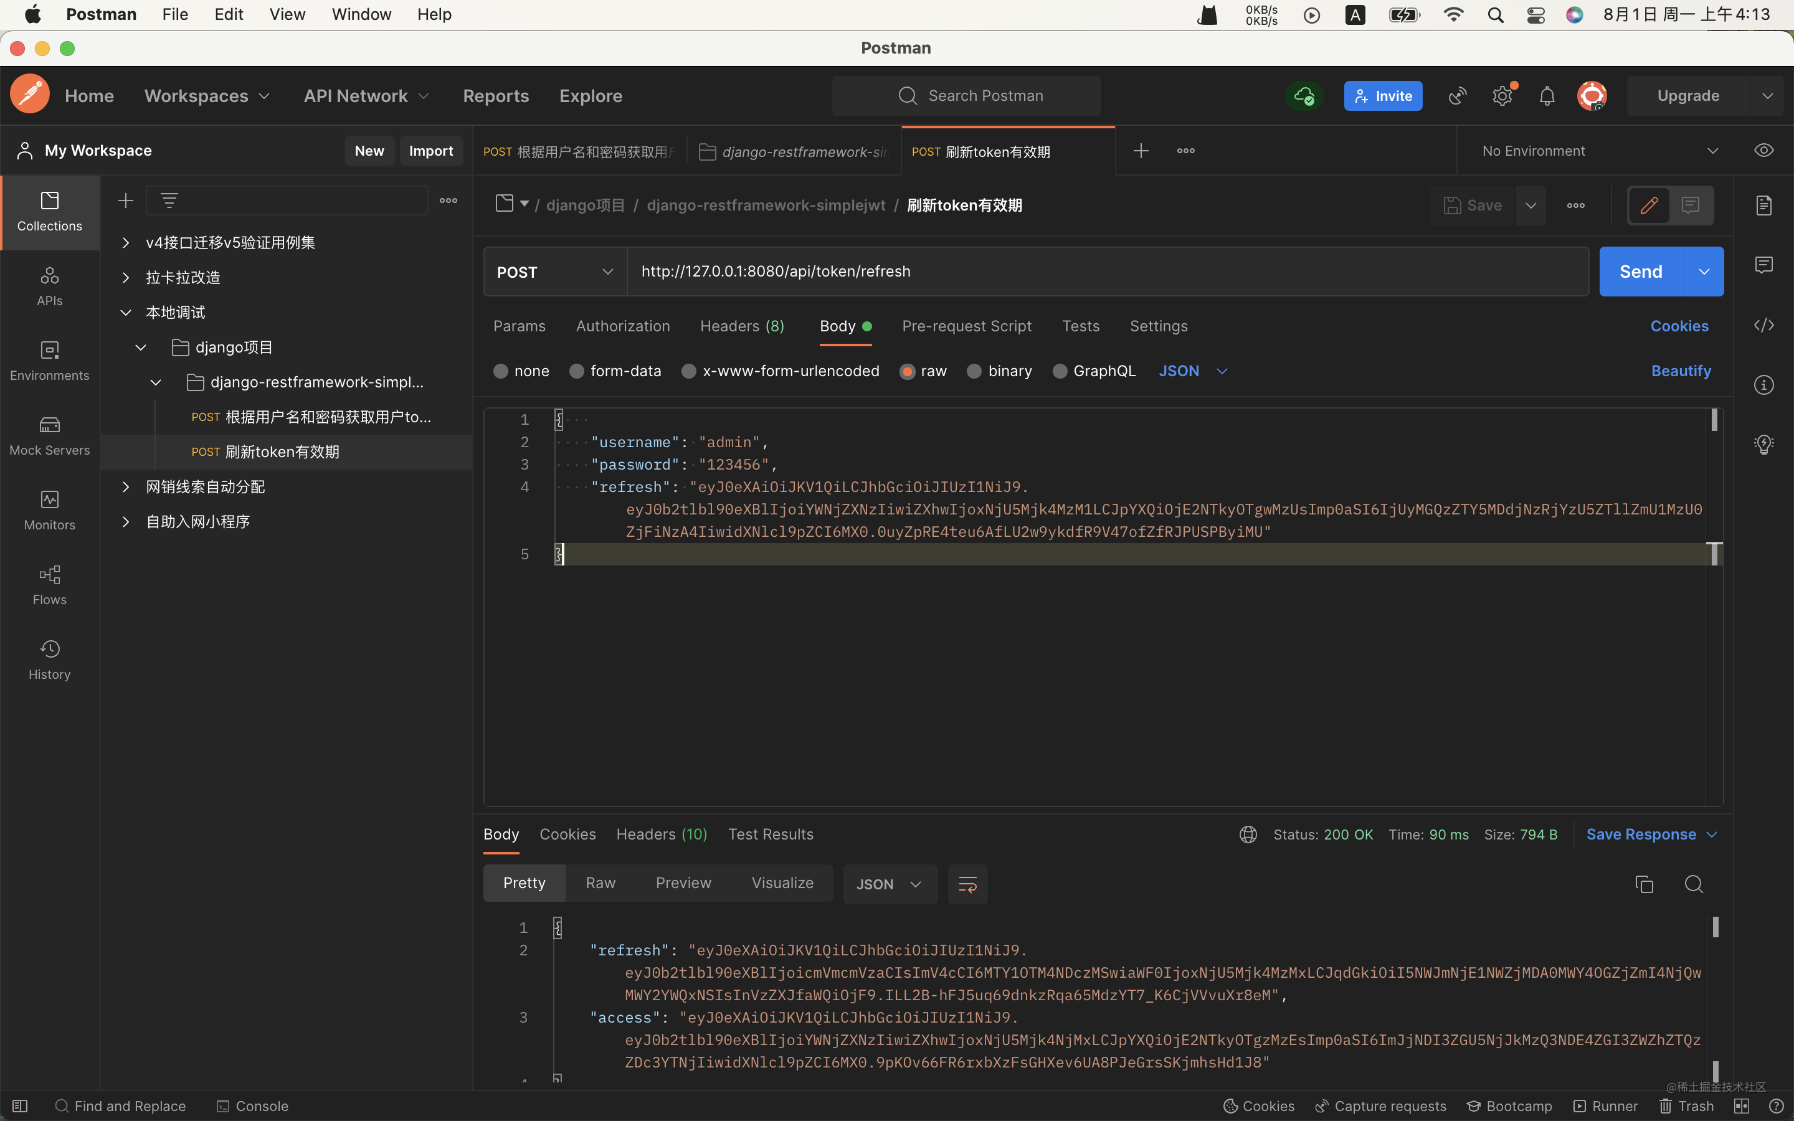Open the response JSON format dropdown
Image resolution: width=1794 pixels, height=1121 pixels.
point(890,884)
